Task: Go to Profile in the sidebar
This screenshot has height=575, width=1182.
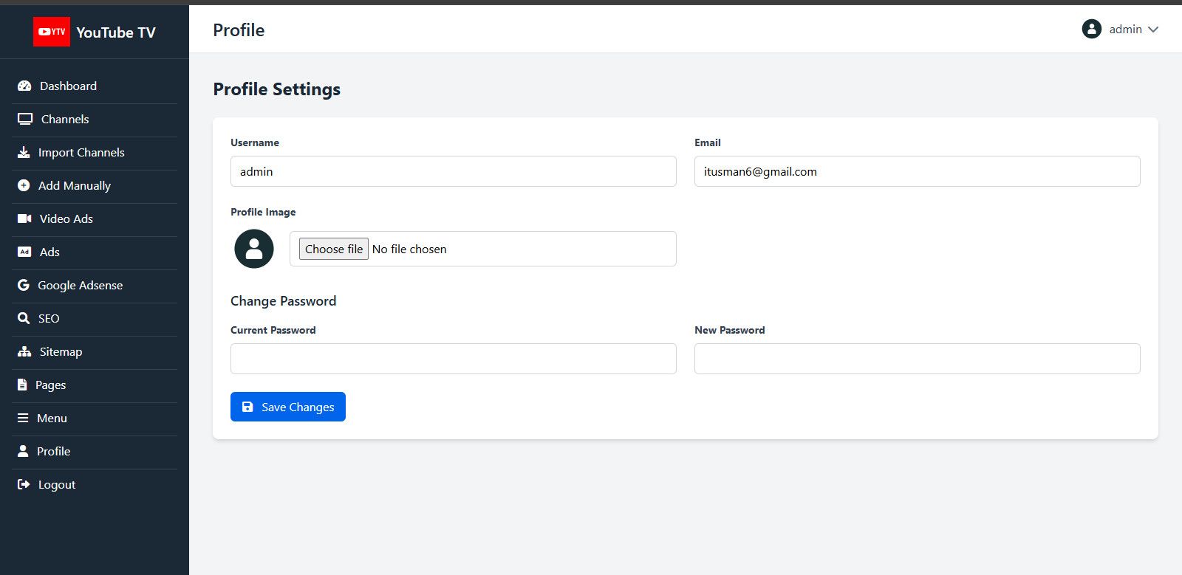Action: pyautogui.click(x=53, y=451)
